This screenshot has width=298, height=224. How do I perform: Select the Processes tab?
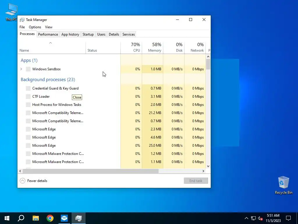click(27, 34)
